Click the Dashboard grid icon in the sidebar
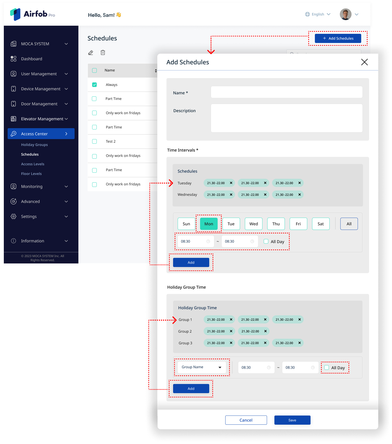The height and width of the screenshot is (444, 392). (x=13, y=59)
